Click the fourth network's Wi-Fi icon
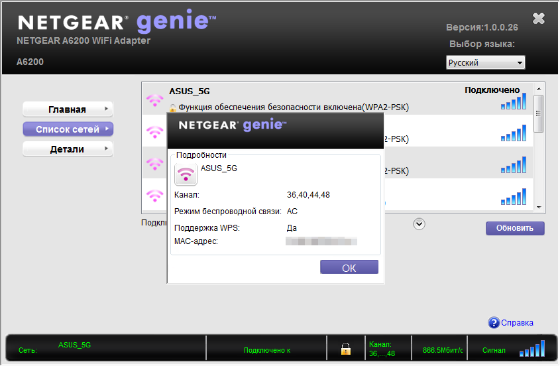Viewport: 560px width, 366px height. 154,196
